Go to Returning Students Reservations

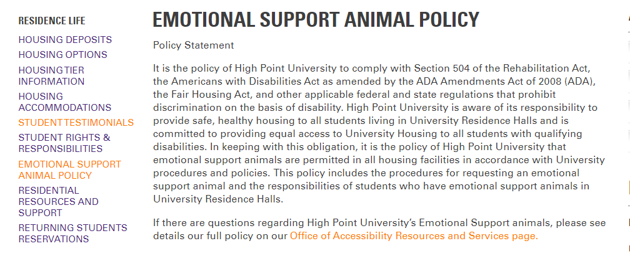click(x=72, y=234)
